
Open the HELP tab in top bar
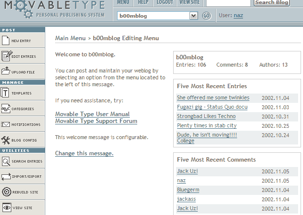pyautogui.click(x=143, y=2)
